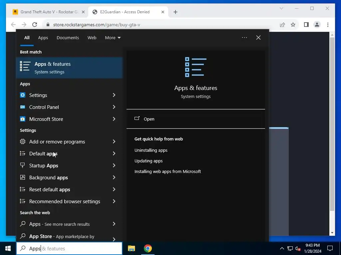This screenshot has width=341, height=255.
Task: Open Google Chrome taskbar icon
Action: click(148, 248)
